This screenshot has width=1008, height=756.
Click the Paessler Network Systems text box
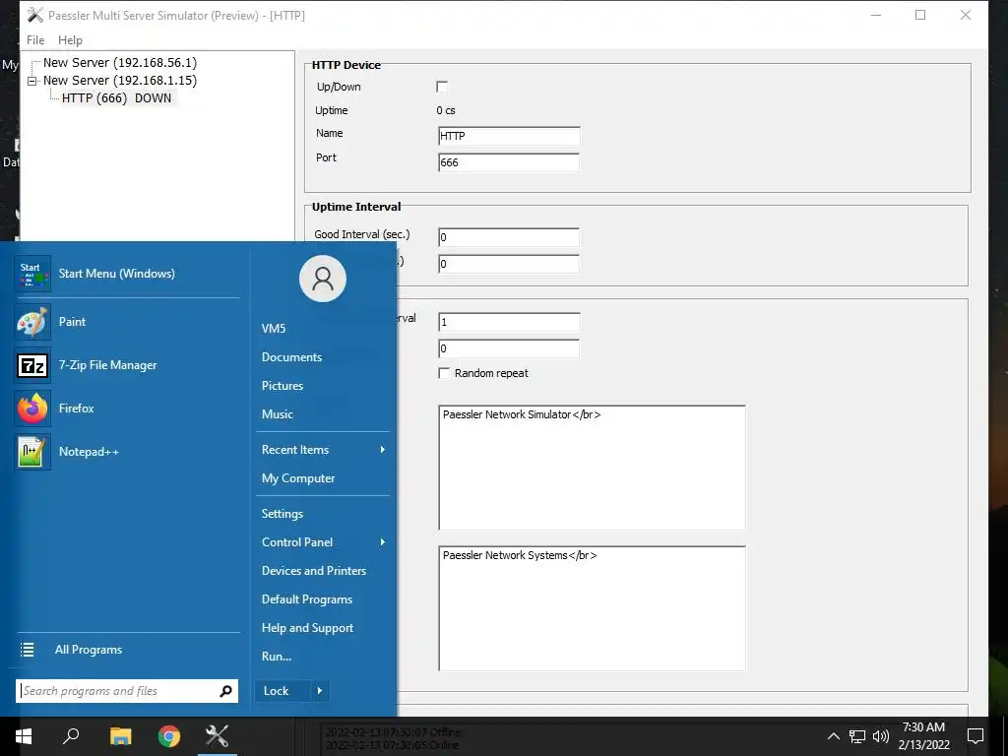pos(592,608)
